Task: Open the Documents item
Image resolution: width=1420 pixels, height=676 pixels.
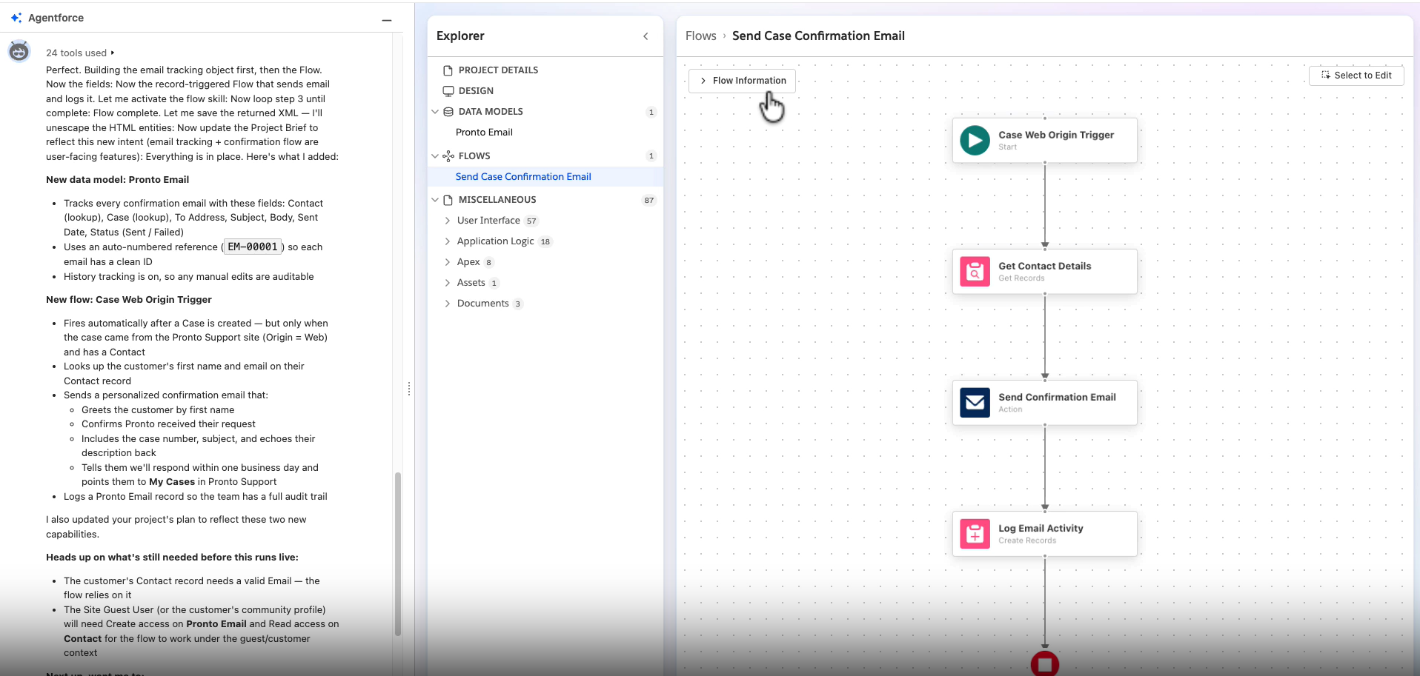Action: (483, 304)
